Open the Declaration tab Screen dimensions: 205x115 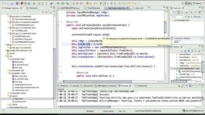(87, 86)
